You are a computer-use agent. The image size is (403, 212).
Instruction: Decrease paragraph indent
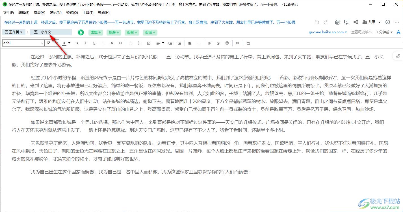tap(170, 43)
